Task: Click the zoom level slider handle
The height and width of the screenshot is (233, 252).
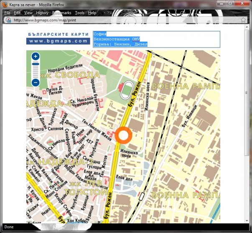Action: 36,64
